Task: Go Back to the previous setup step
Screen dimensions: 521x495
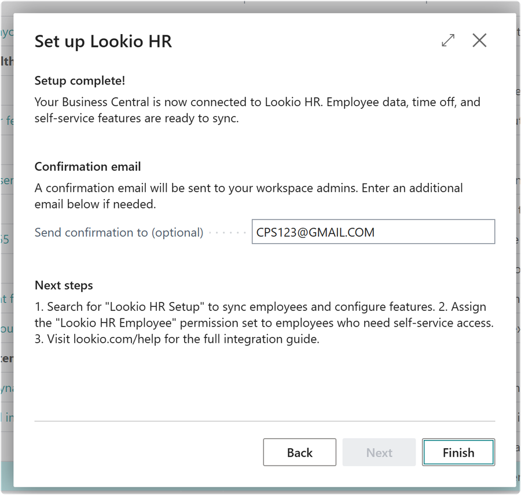Action: (x=299, y=452)
